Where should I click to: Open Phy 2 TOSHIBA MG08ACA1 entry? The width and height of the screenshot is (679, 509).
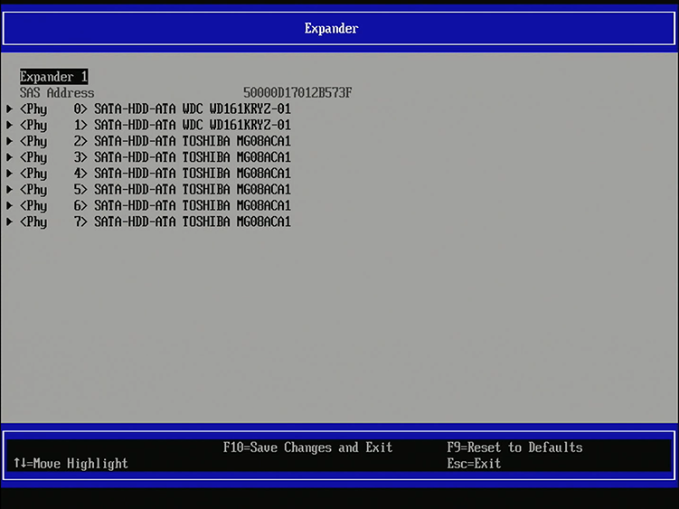pos(155,142)
